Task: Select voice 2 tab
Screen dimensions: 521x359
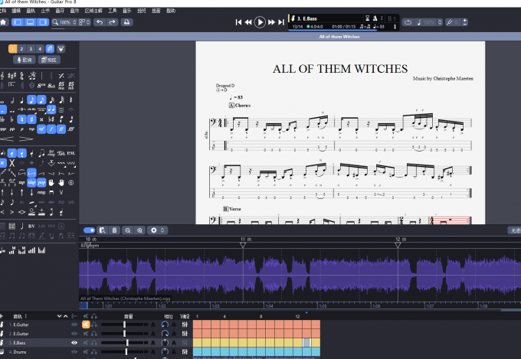Action: click(21, 49)
